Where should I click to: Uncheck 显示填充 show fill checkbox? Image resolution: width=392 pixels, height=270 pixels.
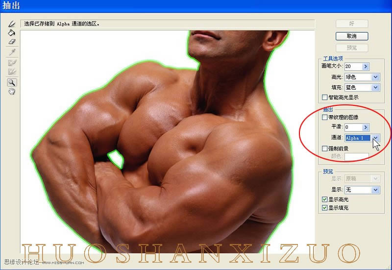pyautogui.click(x=324, y=208)
